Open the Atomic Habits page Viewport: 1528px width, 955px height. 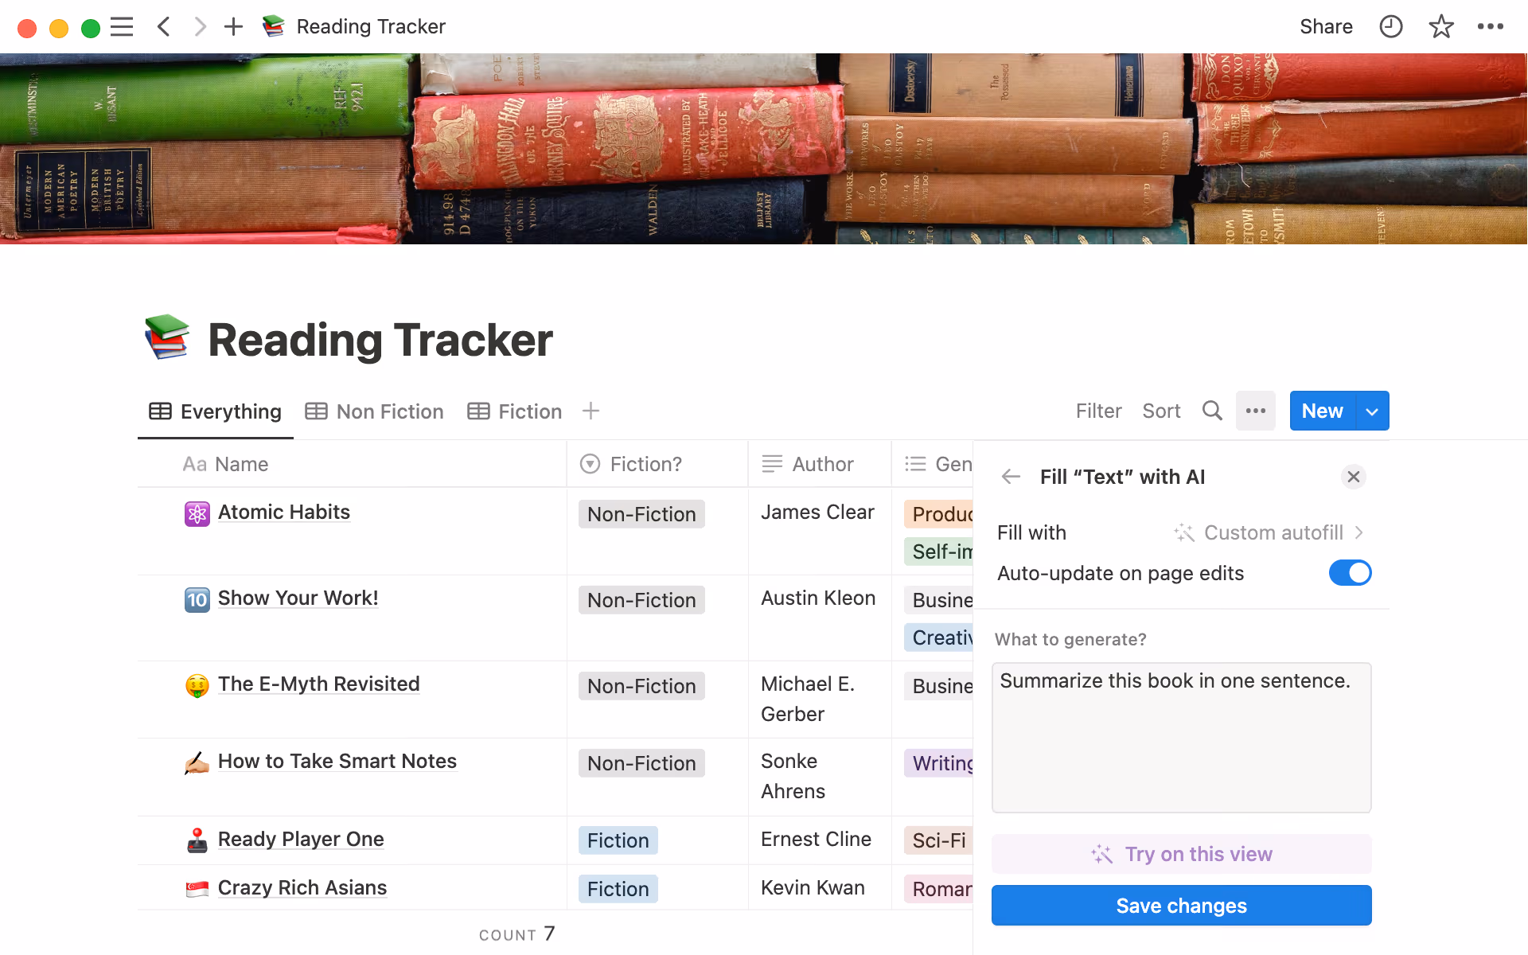(283, 512)
